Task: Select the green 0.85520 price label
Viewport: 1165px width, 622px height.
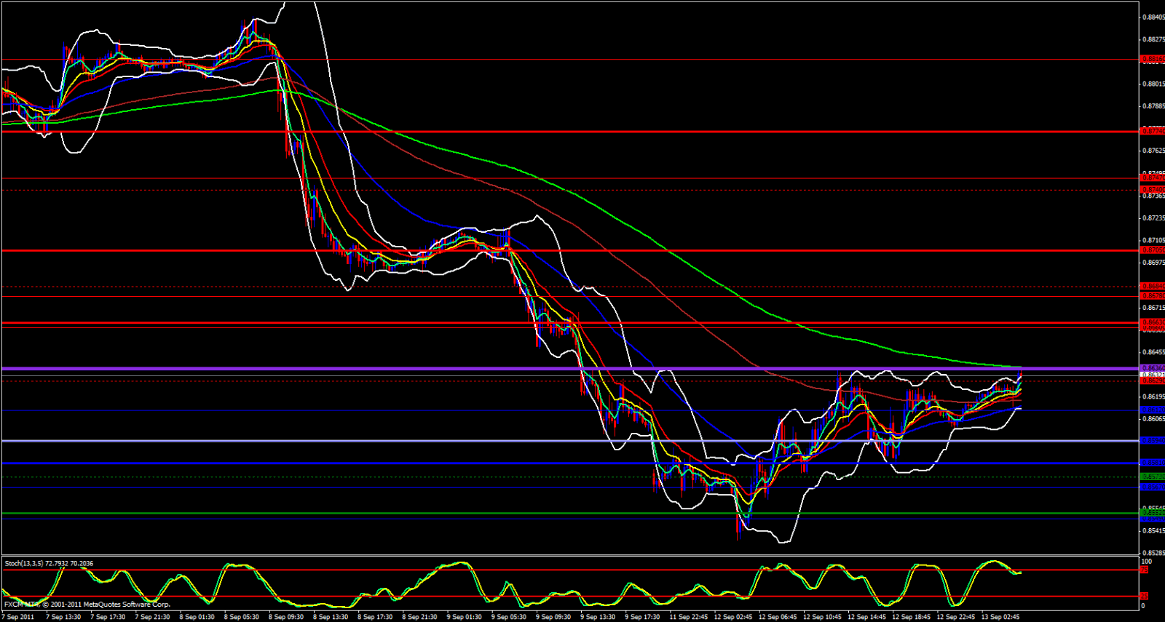Action: tap(1152, 513)
